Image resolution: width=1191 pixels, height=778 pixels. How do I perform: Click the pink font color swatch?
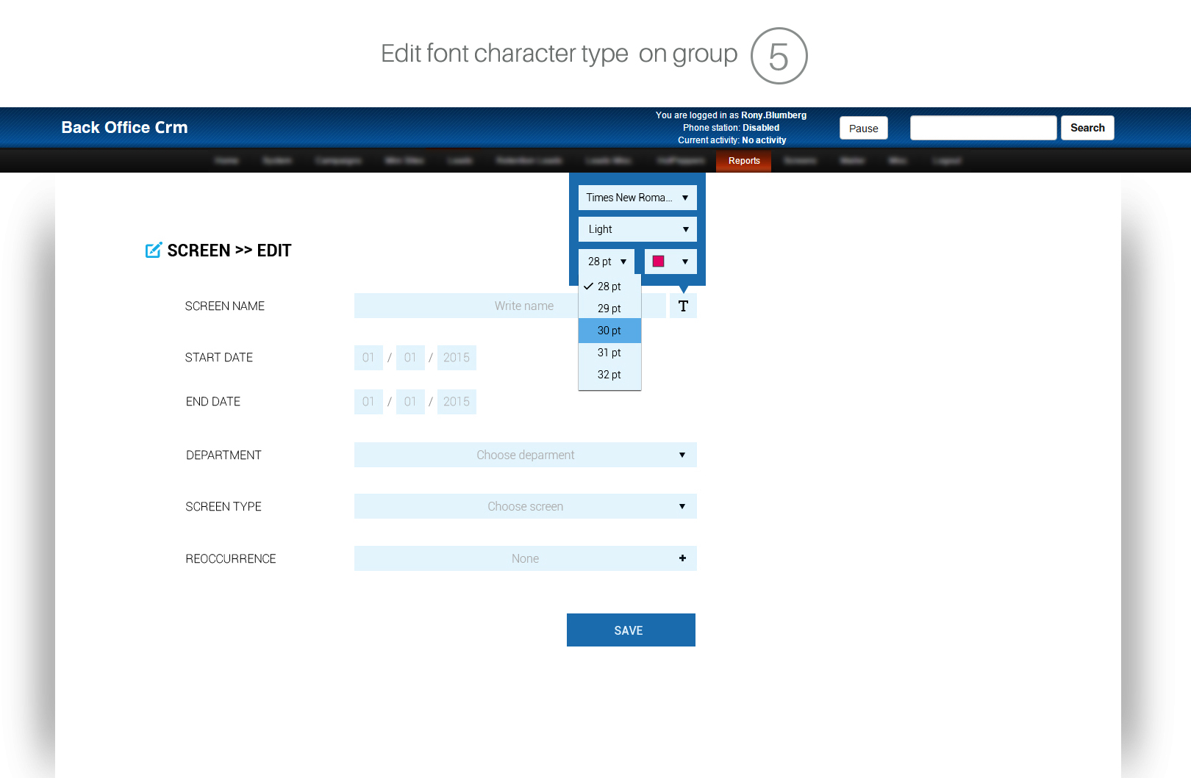coord(659,262)
